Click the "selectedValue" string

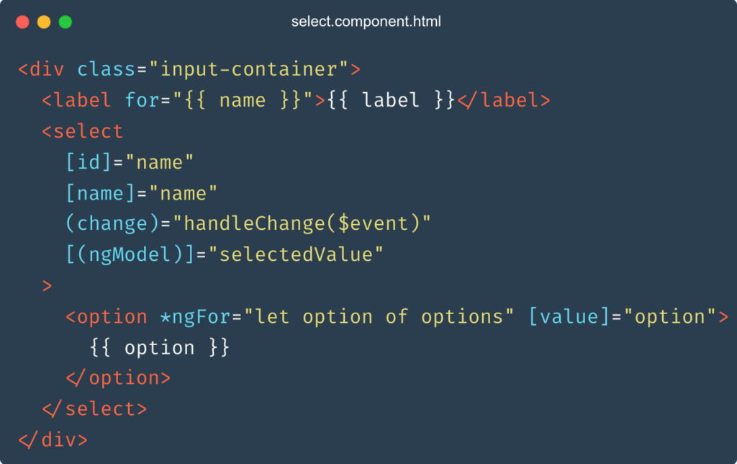(296, 254)
